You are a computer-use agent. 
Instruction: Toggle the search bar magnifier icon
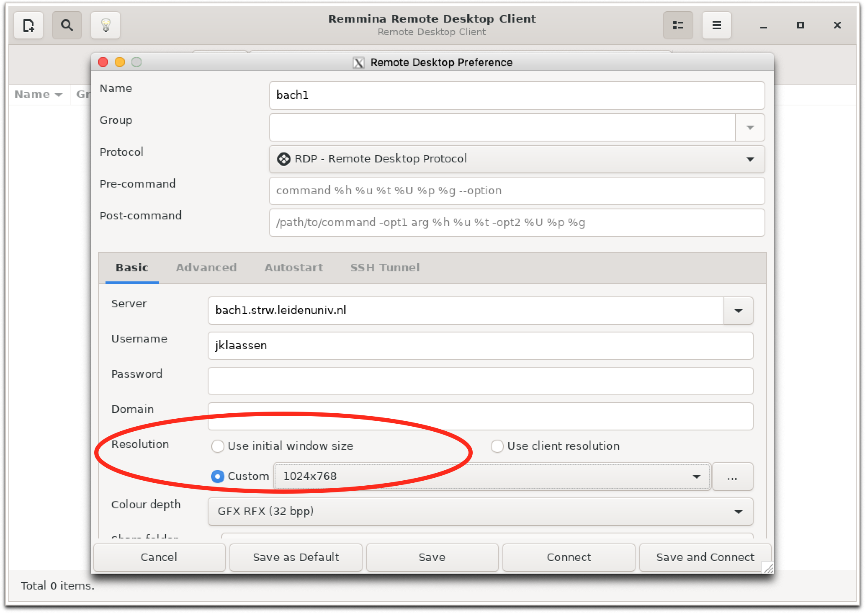tap(67, 26)
